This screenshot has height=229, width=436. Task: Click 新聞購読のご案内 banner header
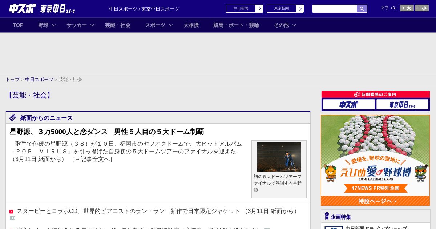click(376, 95)
